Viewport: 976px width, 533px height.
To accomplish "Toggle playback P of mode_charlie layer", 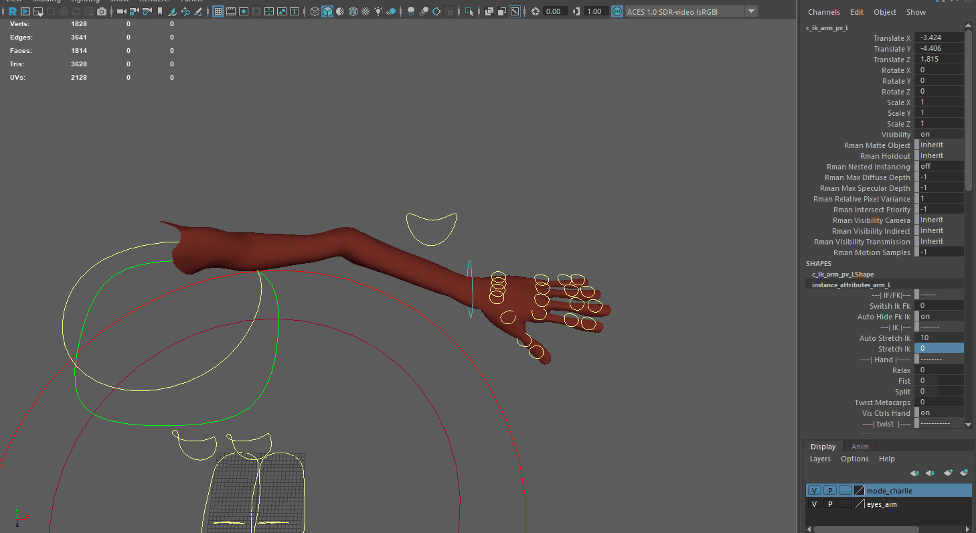I will point(829,491).
